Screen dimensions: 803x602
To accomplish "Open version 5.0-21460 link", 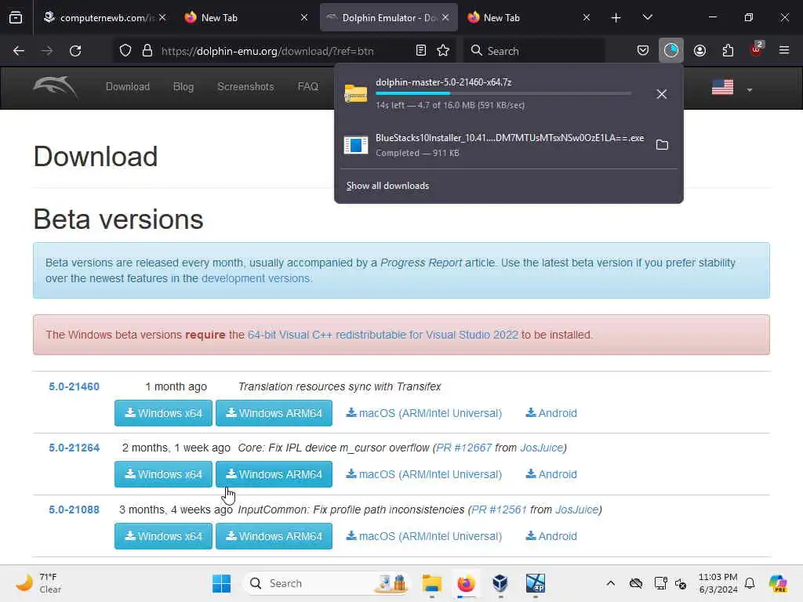I will [74, 387].
